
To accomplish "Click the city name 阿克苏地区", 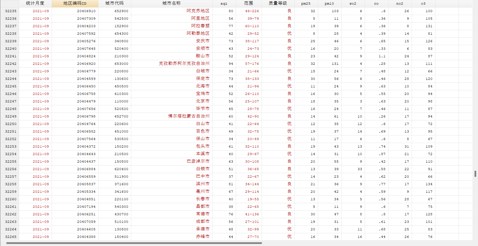I will click(x=198, y=11).
